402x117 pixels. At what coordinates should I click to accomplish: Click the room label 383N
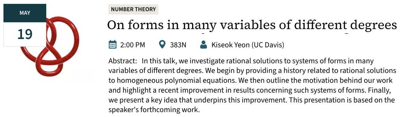tap(178, 45)
